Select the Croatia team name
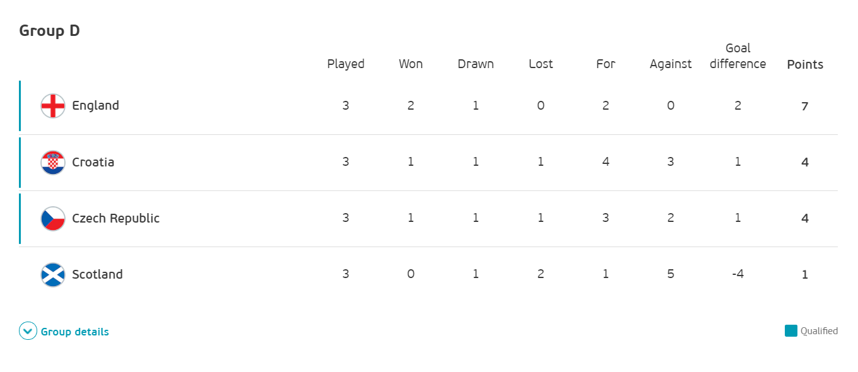858x372 pixels. click(x=93, y=162)
